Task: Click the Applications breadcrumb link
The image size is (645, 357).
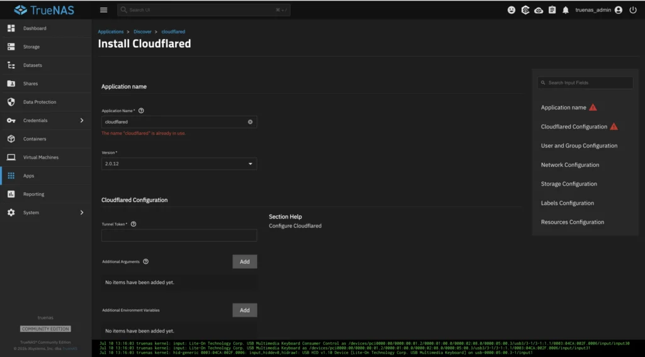Action: (x=111, y=31)
